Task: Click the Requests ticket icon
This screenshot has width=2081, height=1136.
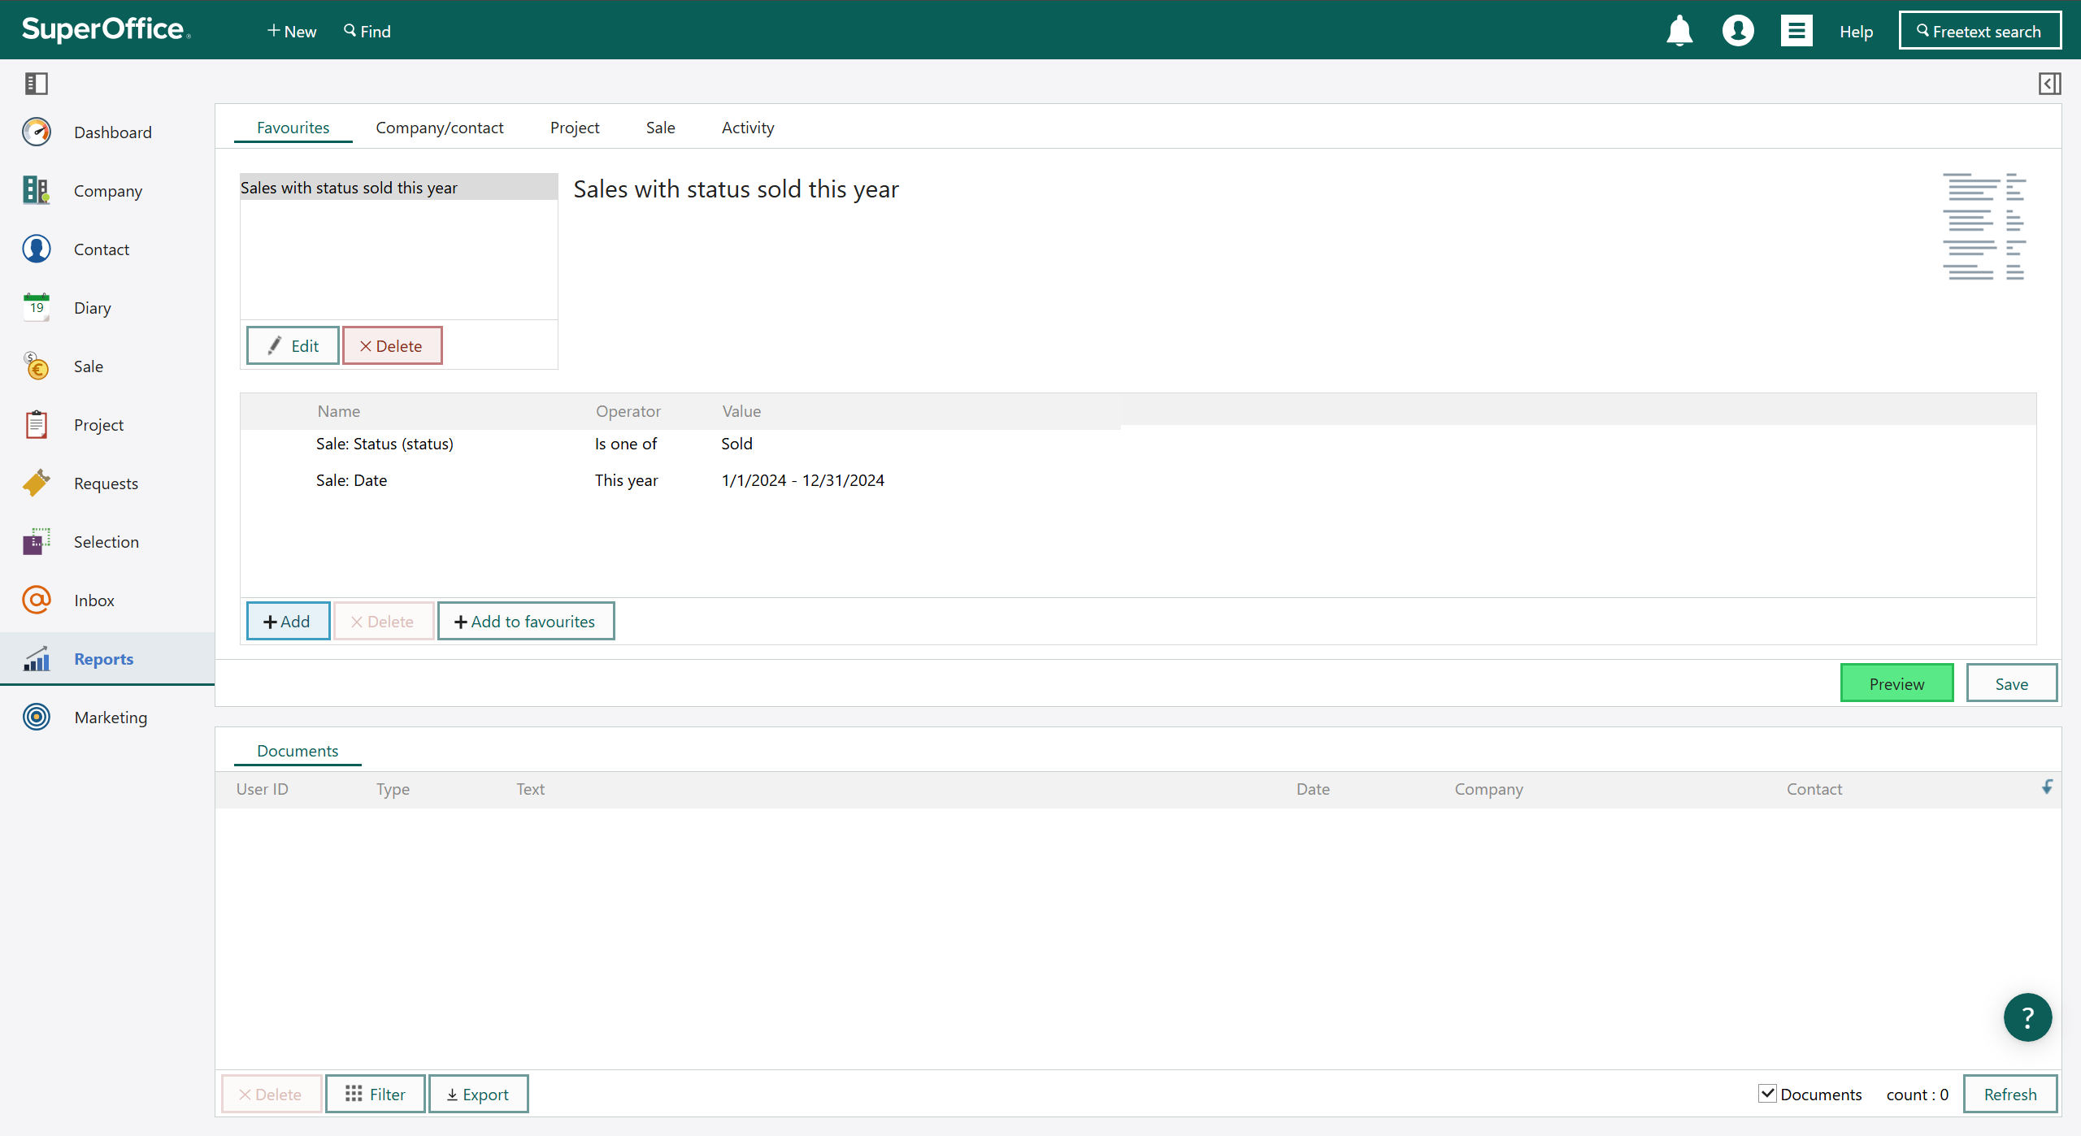Action: click(x=37, y=483)
